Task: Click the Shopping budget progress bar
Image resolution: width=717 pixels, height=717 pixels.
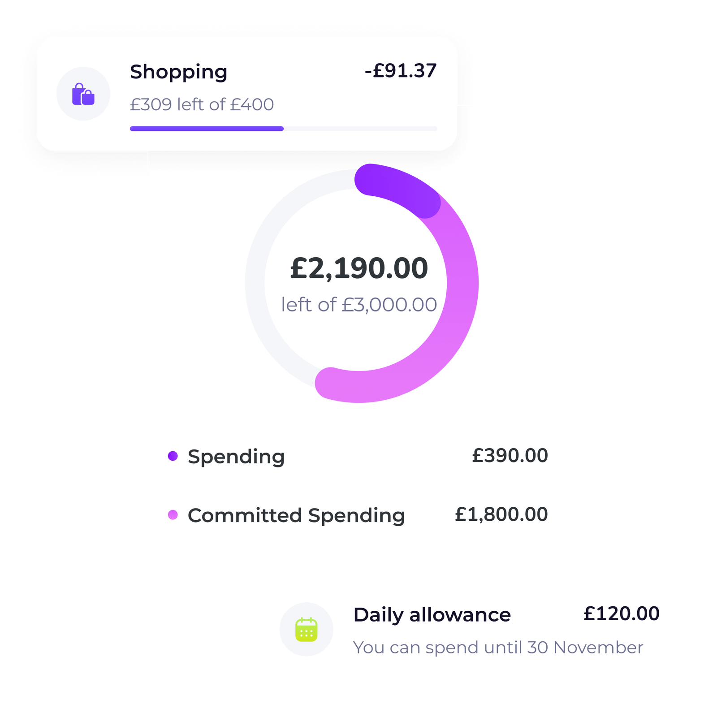Action: click(x=282, y=129)
